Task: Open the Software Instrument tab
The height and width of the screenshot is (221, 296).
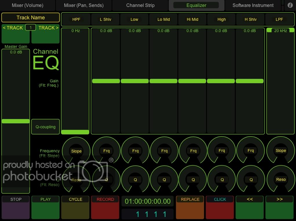Action: [x=253, y=5]
